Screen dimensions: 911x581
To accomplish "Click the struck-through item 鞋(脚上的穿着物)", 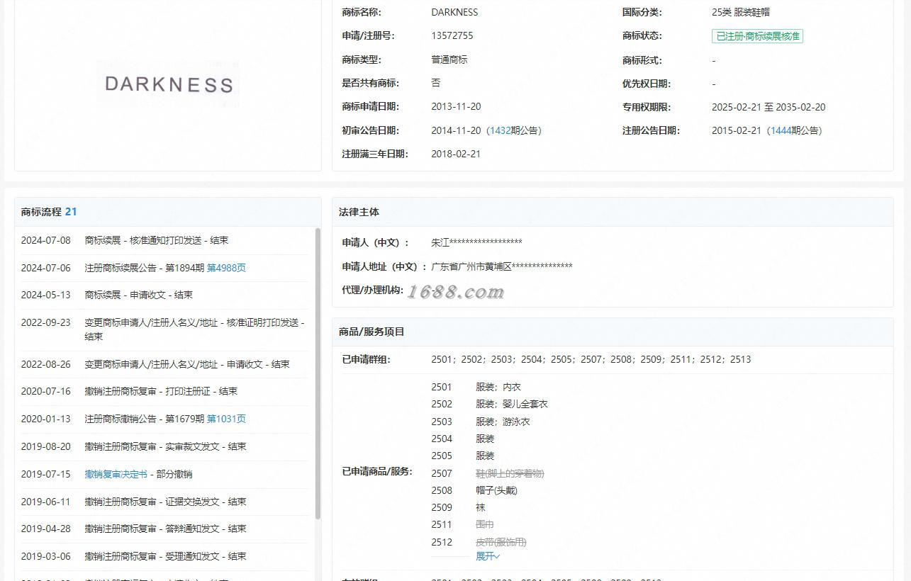I will pos(510,473).
